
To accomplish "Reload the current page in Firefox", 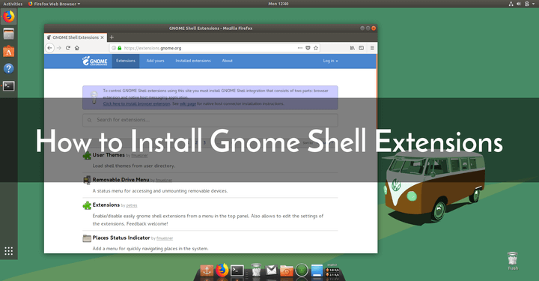I will pyautogui.click(x=68, y=48).
